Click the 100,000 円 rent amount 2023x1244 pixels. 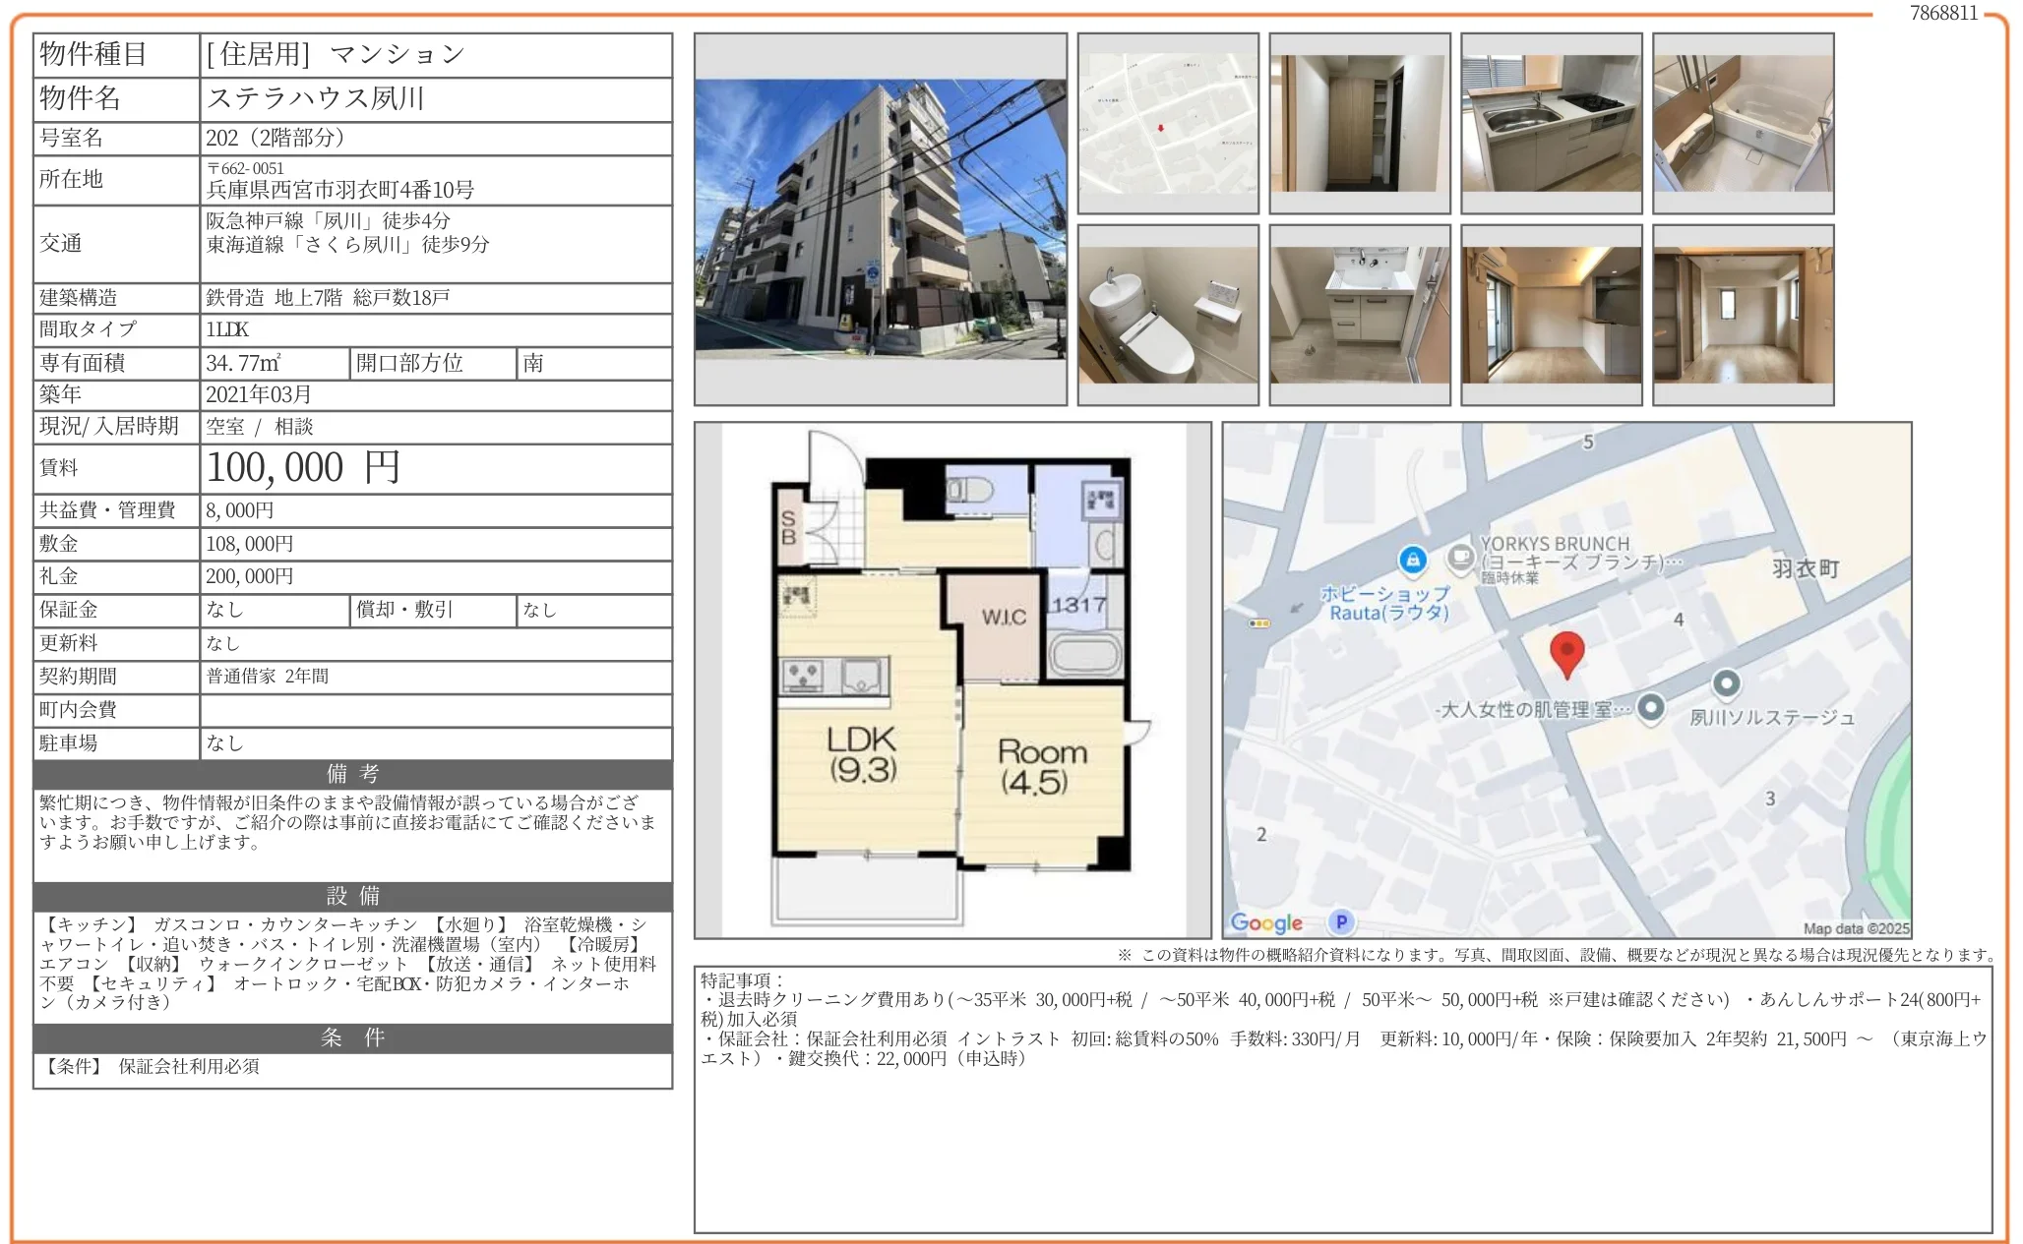[303, 468]
